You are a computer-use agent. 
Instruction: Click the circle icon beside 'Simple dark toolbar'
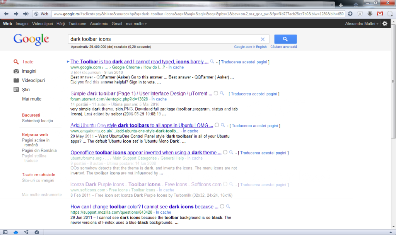click(216, 93)
